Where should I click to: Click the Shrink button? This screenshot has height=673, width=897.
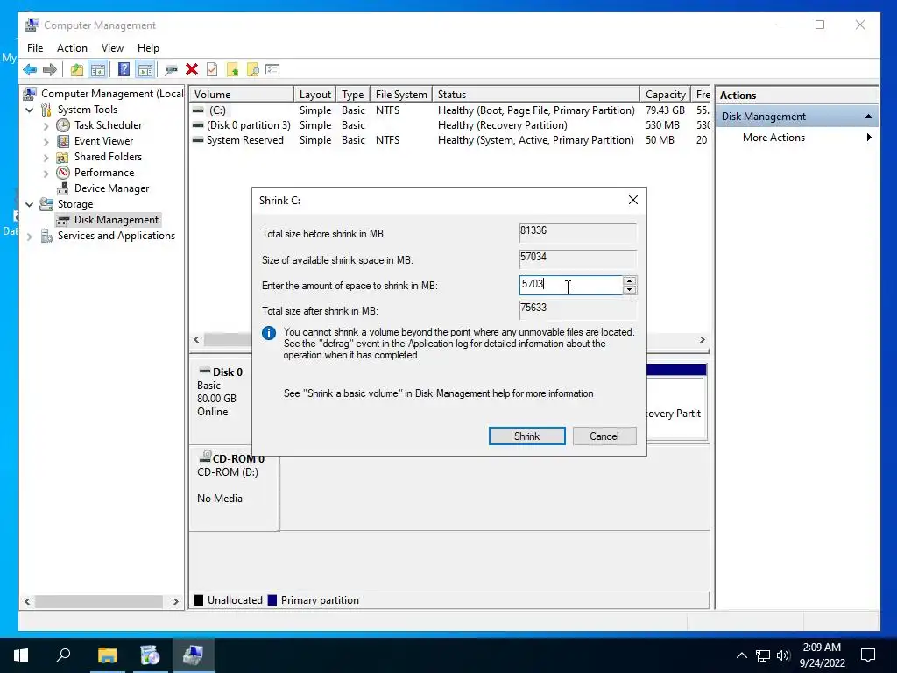[x=526, y=436]
